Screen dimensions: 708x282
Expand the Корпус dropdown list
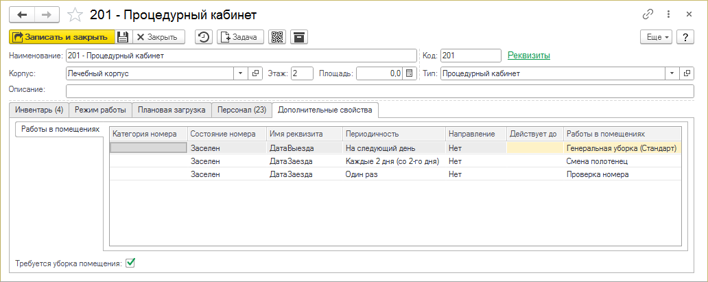pos(240,73)
